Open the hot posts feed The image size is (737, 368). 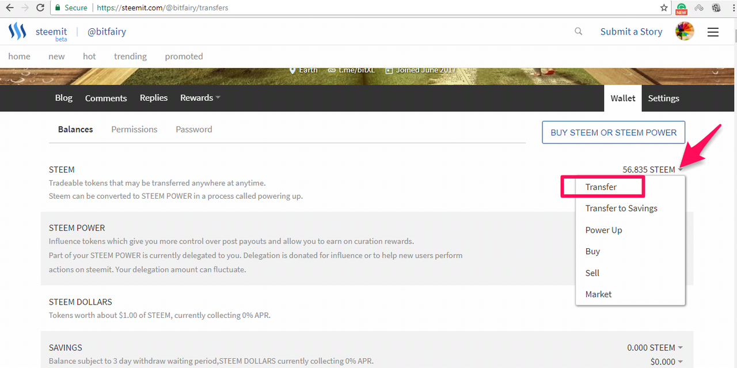point(89,56)
